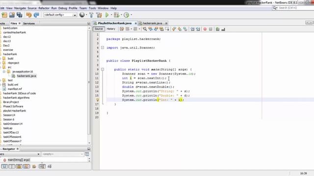Open the Navigator empty filter combo box
The image size is (314, 176).
[62, 154]
